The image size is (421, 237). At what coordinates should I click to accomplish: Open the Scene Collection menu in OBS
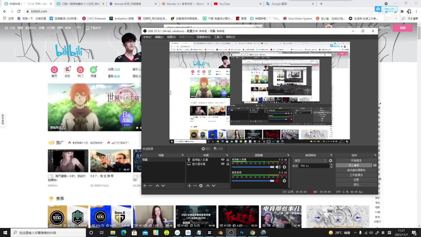point(204,37)
